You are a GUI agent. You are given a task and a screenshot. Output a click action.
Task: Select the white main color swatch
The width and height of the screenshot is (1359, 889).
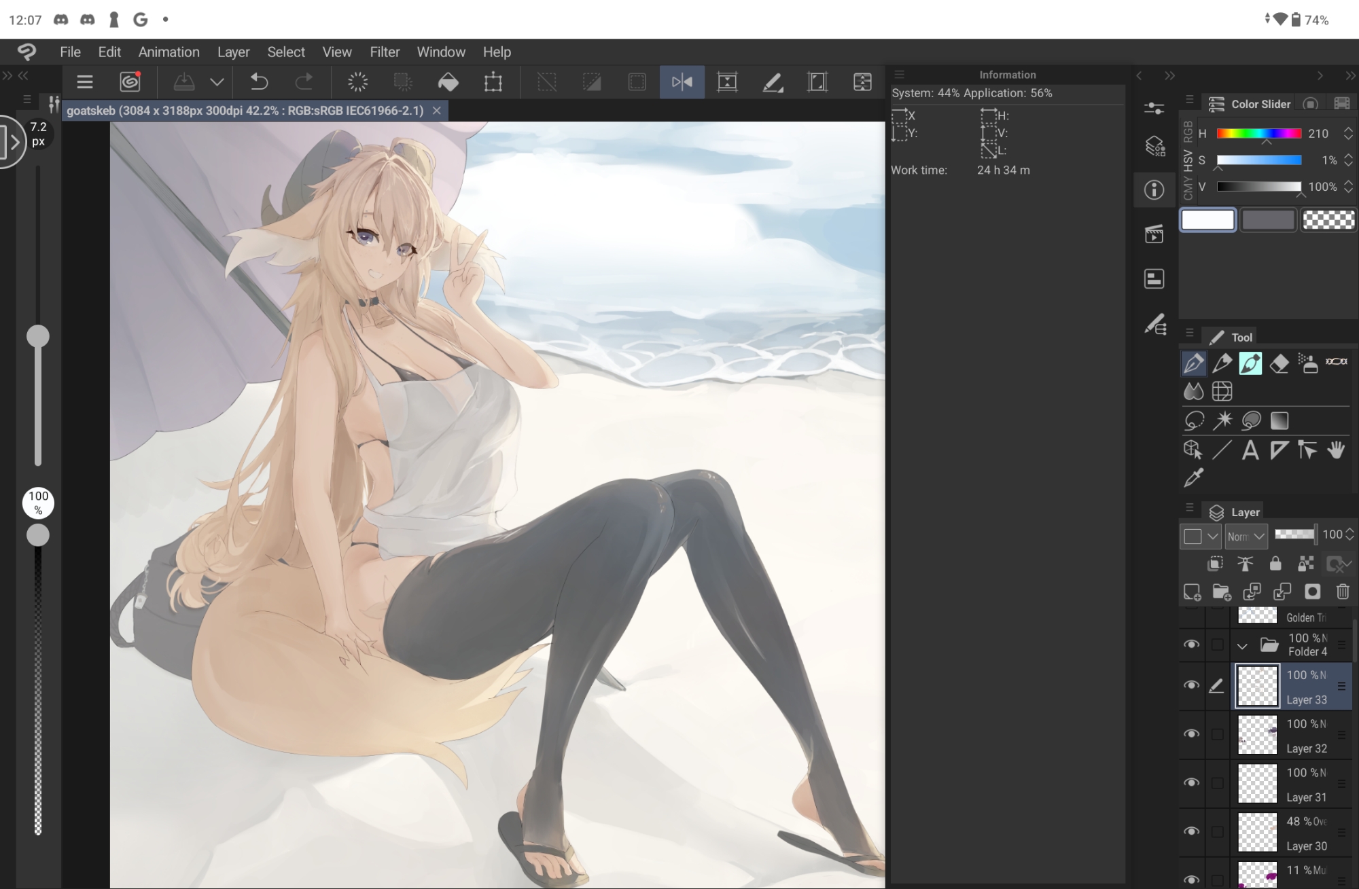click(1207, 220)
